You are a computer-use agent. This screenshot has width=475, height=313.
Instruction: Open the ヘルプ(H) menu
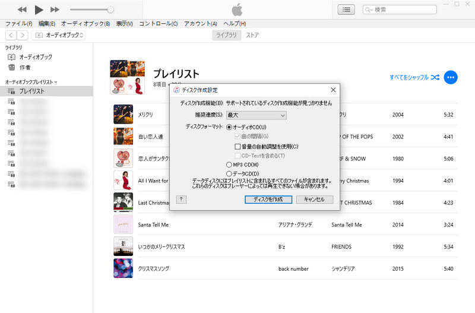pyautogui.click(x=235, y=24)
